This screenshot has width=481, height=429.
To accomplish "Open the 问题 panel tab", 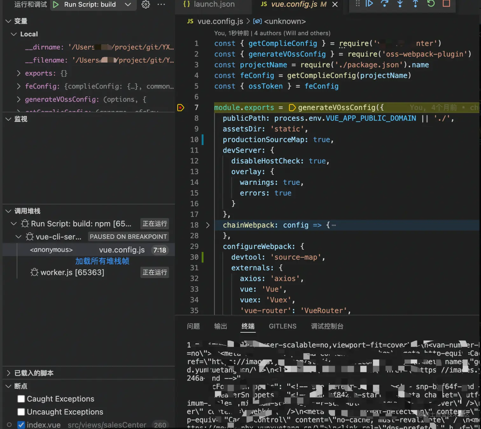I will [x=193, y=326].
